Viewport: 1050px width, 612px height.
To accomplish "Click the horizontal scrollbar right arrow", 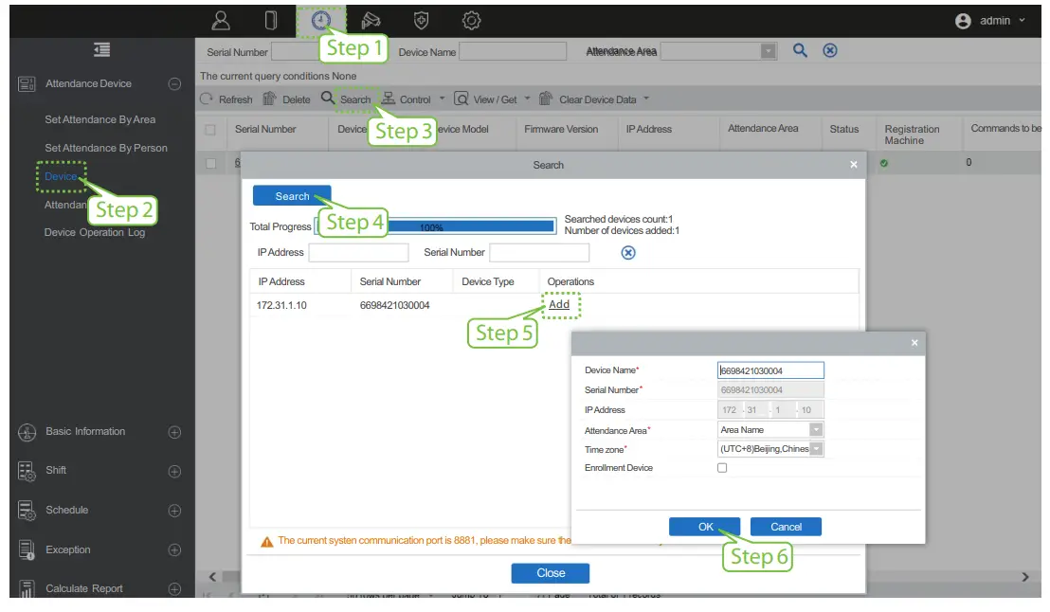I will 1025,577.
